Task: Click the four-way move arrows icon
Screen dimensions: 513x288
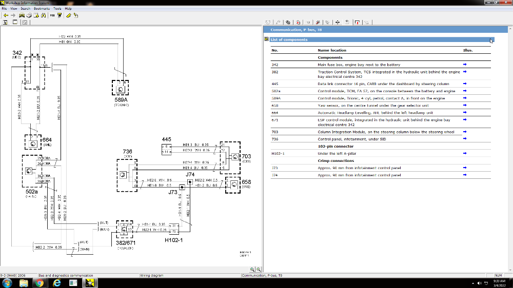Action: coord(338,23)
